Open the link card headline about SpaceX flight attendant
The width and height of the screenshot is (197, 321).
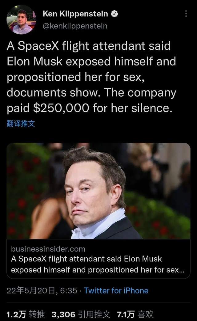pyautogui.click(x=98, y=264)
